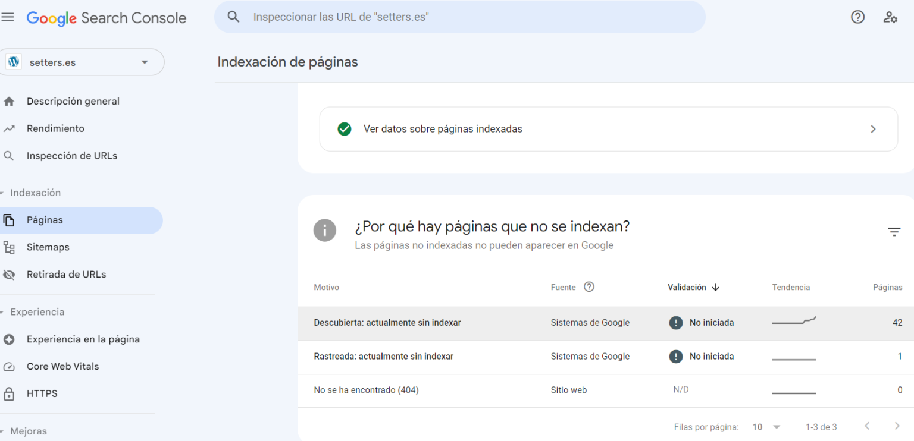Click the green check indexed pages icon
Viewport: 914px width, 441px height.
[x=345, y=129]
